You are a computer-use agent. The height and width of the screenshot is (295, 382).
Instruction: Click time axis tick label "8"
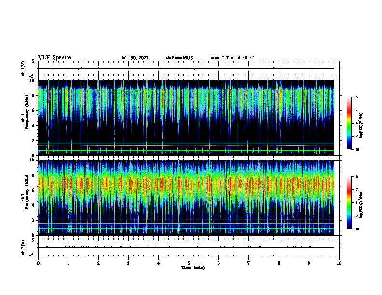click(x=279, y=263)
